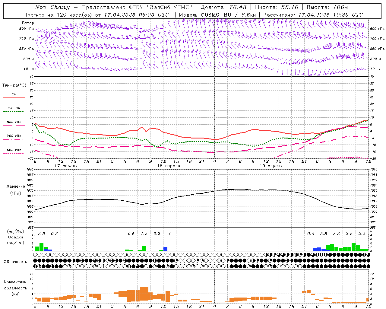The height and width of the screenshot is (309, 386).
Task: Click the "(мм/3ч.)" units label
Action: 16,231
